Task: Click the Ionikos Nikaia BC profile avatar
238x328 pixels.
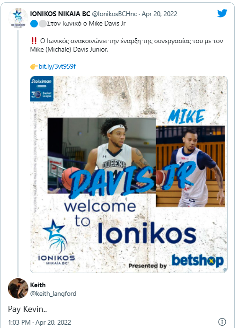Action: tap(18, 18)
